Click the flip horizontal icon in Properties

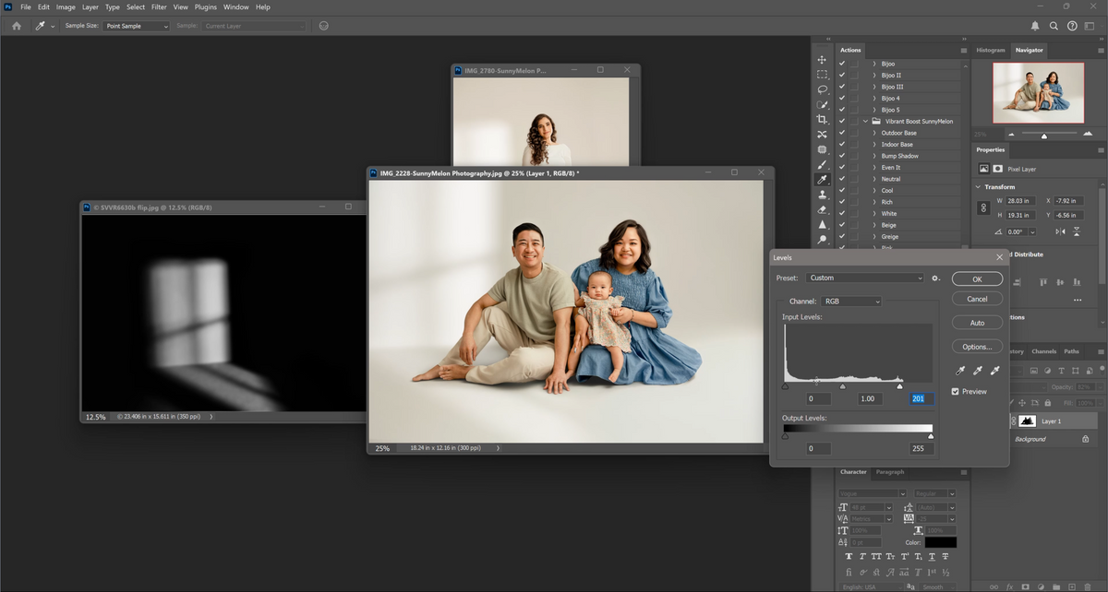[x=1060, y=231]
